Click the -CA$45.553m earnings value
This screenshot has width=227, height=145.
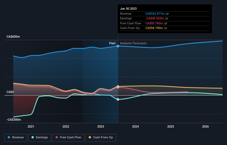coord(155,18)
